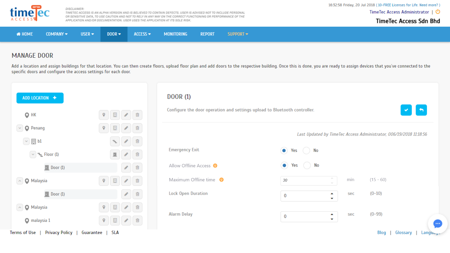Image resolution: width=450 pixels, height=253 pixels.
Task: Open the COMPANY dropdown menu
Action: point(57,34)
